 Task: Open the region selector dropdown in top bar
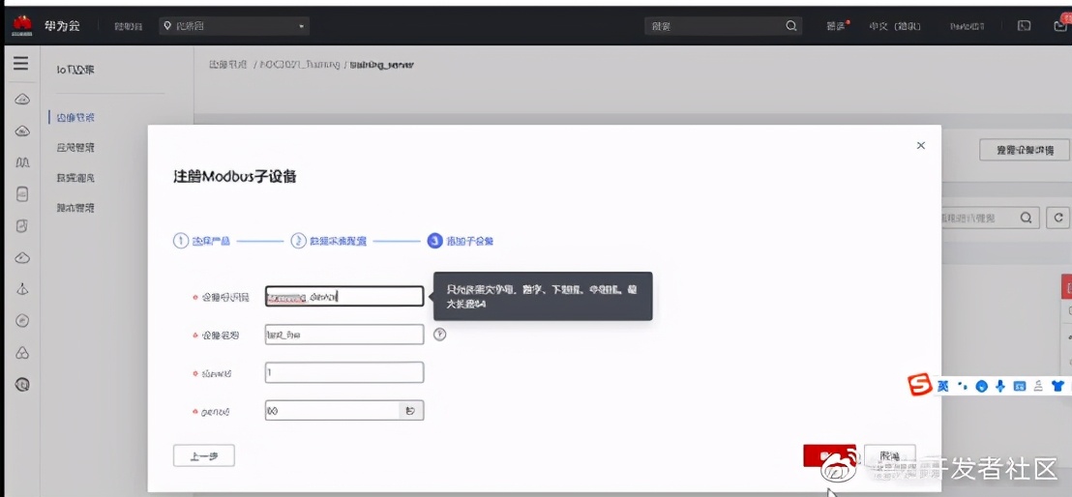click(x=234, y=26)
